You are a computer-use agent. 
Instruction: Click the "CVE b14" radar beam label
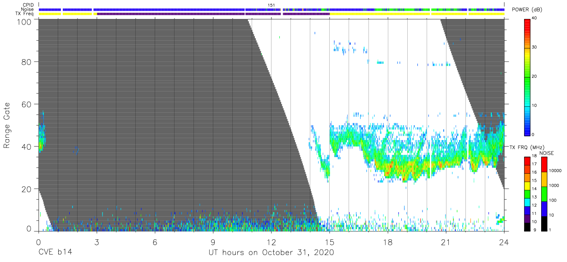[x=55, y=253]
